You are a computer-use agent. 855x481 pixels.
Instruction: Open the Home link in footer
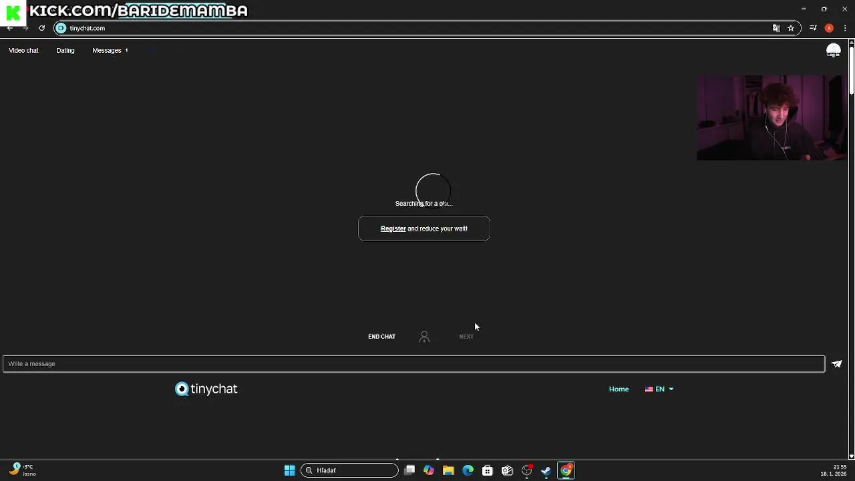click(619, 389)
